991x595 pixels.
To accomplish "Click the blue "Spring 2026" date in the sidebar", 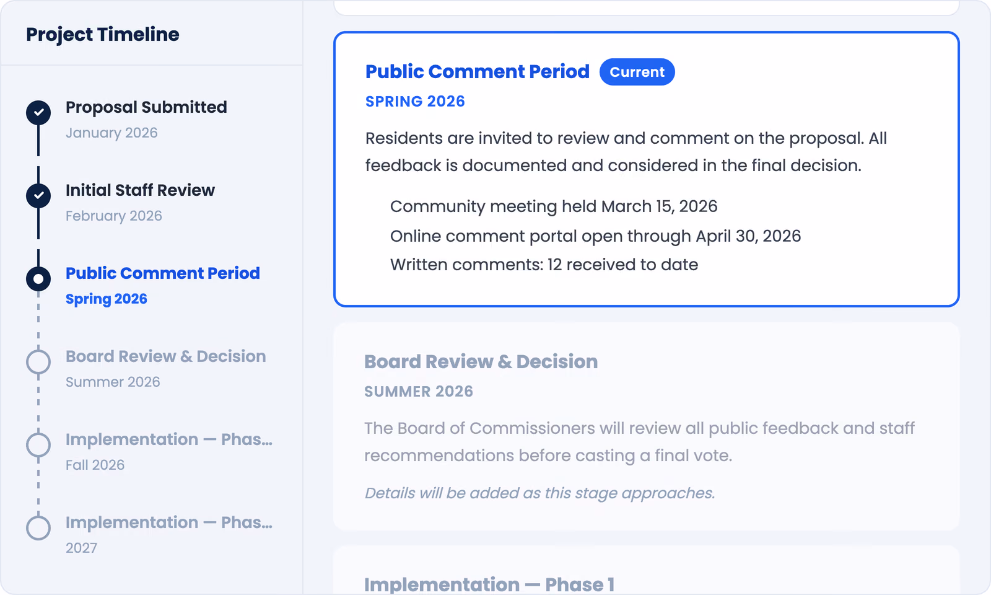I will [x=107, y=299].
